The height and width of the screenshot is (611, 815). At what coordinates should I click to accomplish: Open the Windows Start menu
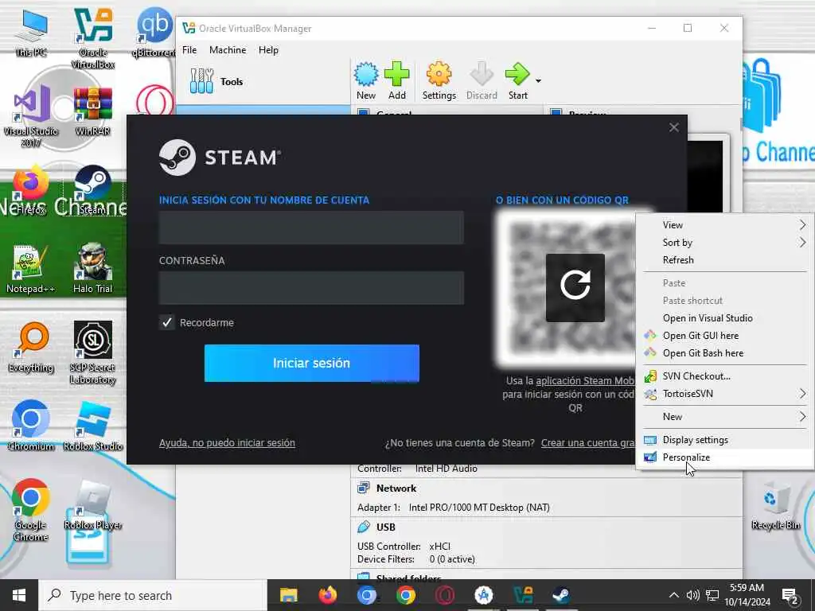pyautogui.click(x=19, y=595)
